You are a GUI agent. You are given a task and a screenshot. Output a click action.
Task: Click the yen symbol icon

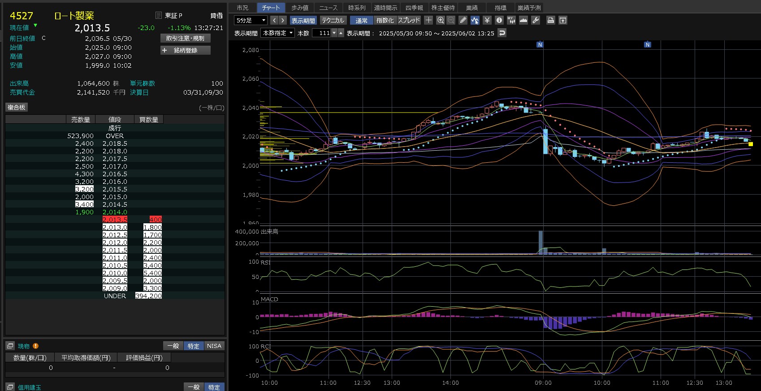pyautogui.click(x=487, y=20)
